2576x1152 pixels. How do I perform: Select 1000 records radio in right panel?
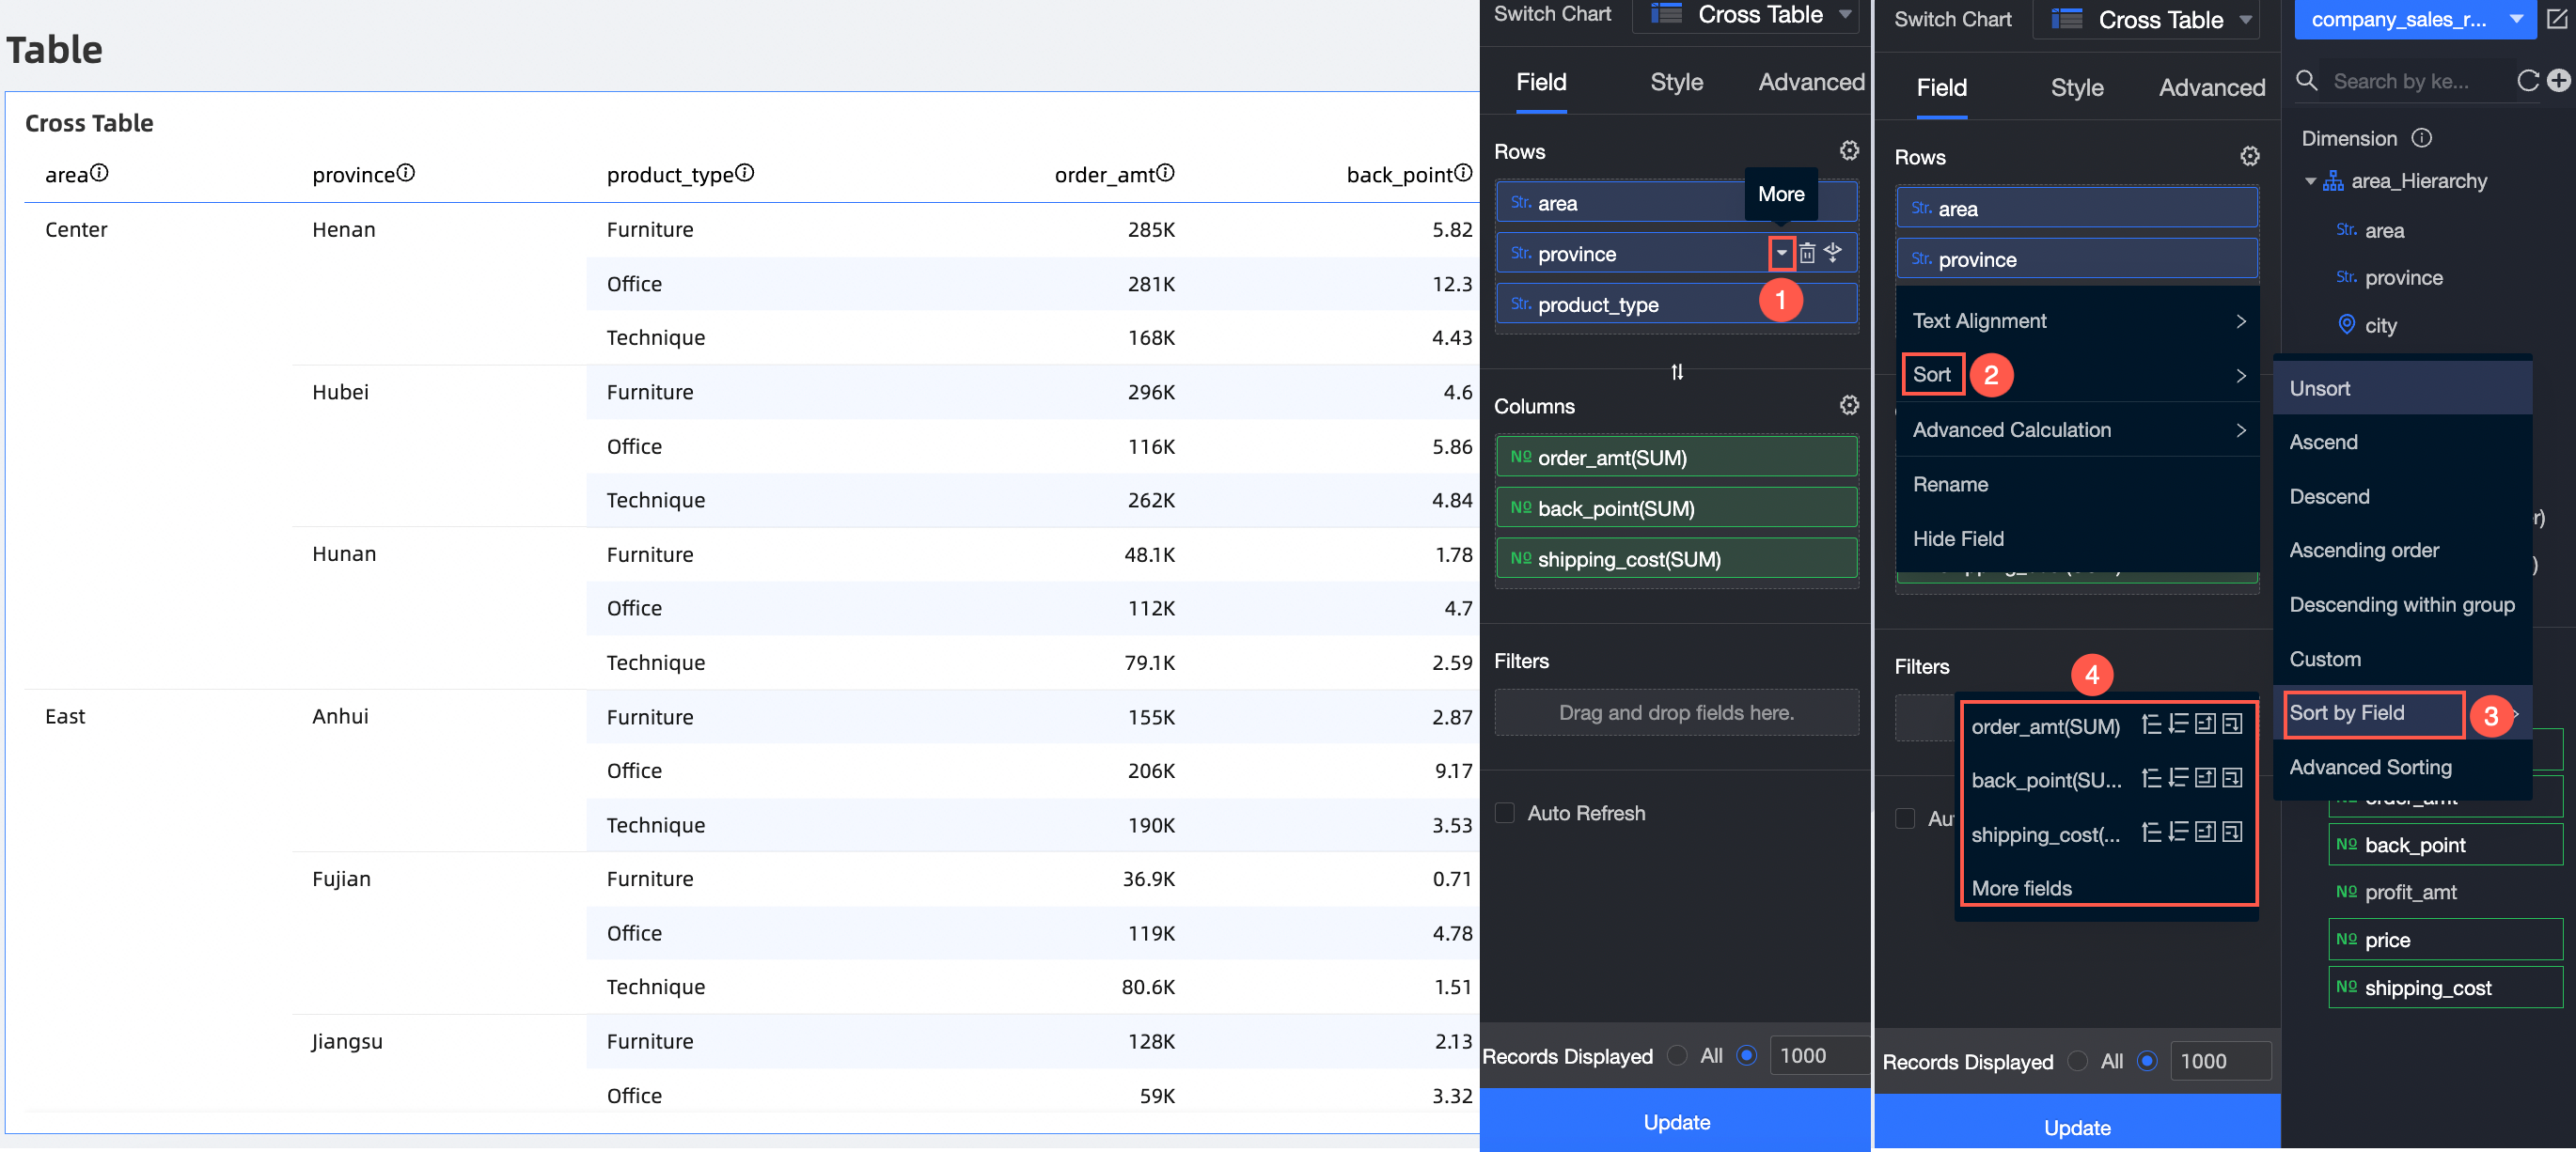[2147, 1061]
